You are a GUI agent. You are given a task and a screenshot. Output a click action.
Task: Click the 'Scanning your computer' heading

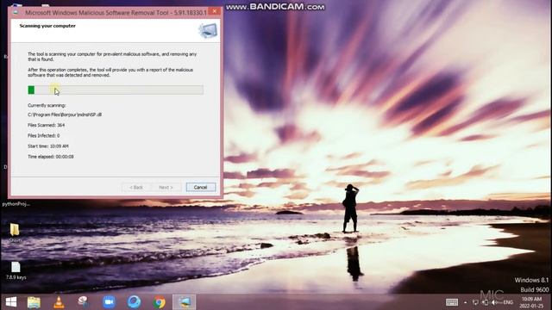click(x=47, y=26)
